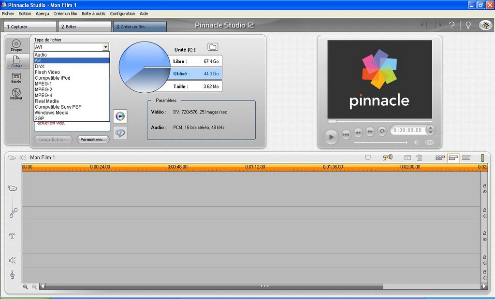Select the Fichier output option
This screenshot has height=299, width=495.
pos(16,61)
